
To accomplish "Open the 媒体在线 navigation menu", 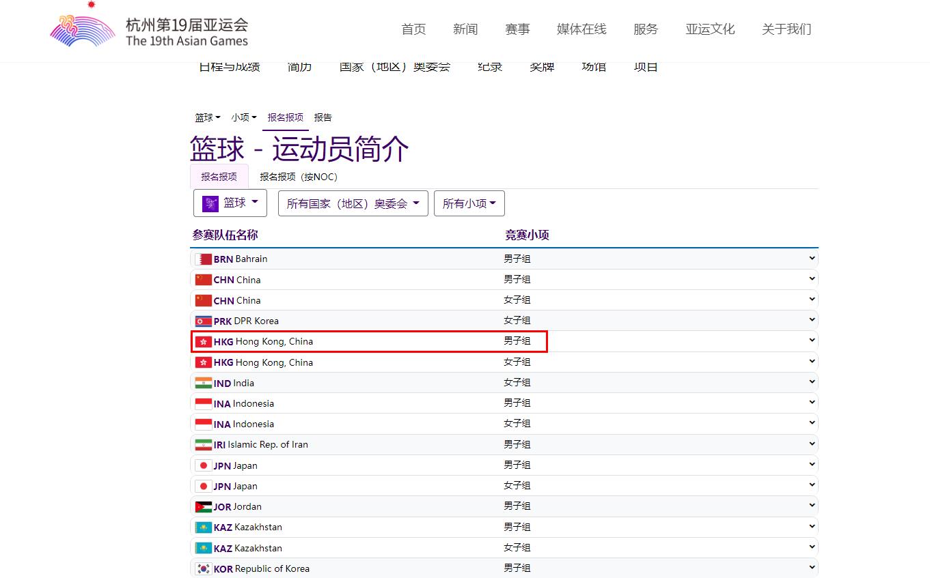I will pyautogui.click(x=582, y=29).
